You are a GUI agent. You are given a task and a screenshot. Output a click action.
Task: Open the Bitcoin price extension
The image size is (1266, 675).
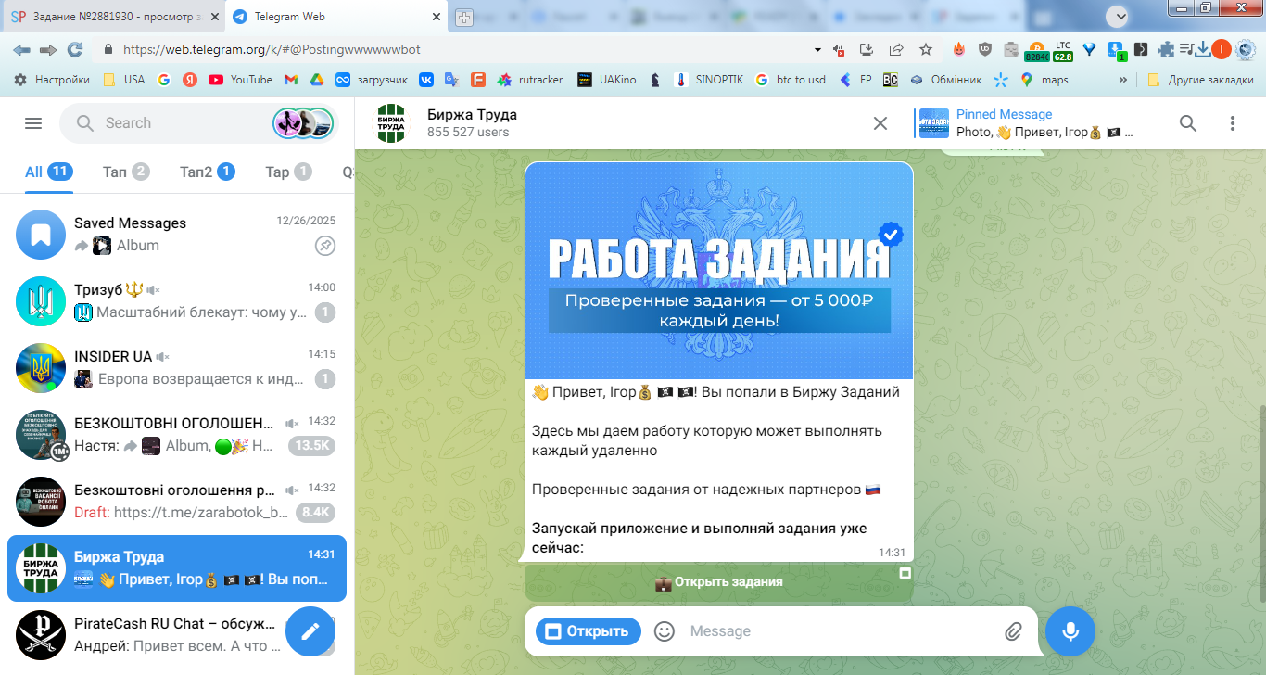tap(1036, 51)
